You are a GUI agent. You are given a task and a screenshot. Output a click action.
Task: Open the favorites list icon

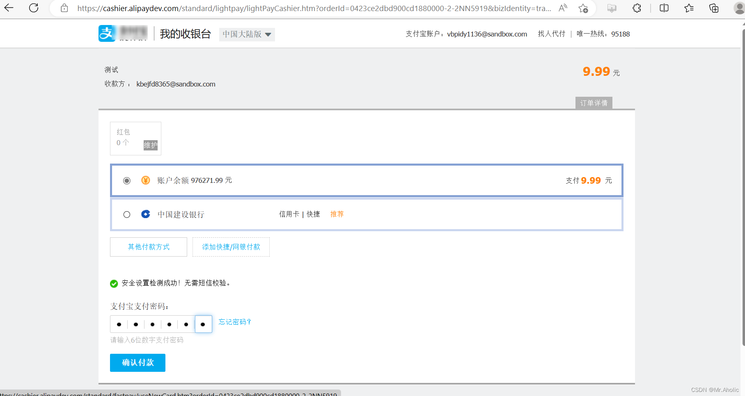[689, 8]
